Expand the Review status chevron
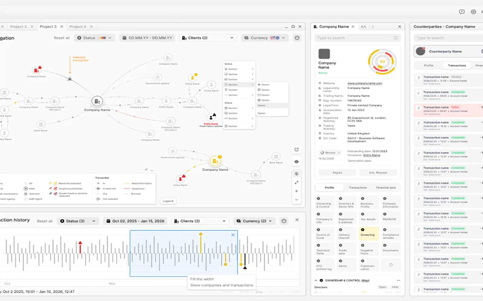Viewport: 483px width, 301px height. (x=339, y=153)
